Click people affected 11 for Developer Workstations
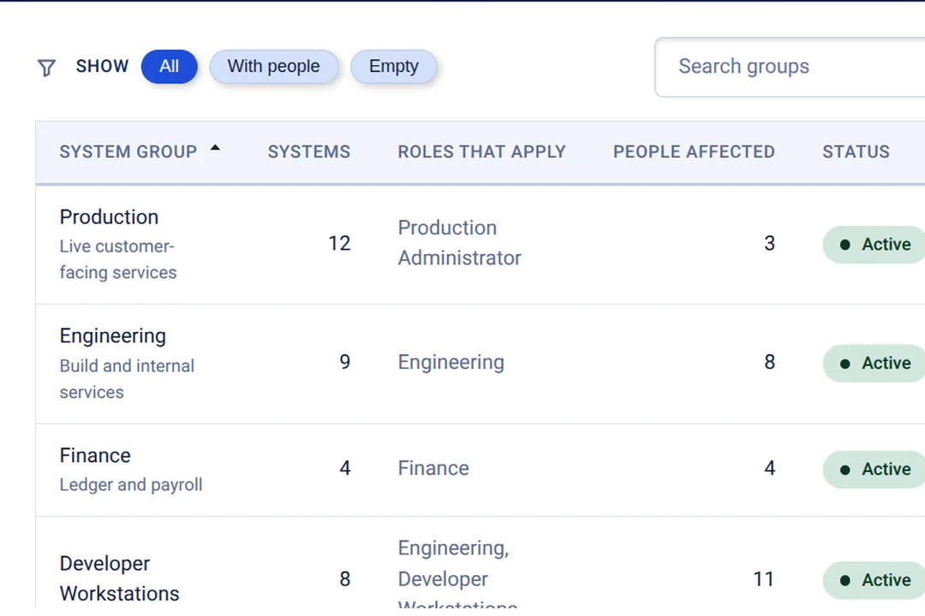The image size is (925, 616). point(764,579)
